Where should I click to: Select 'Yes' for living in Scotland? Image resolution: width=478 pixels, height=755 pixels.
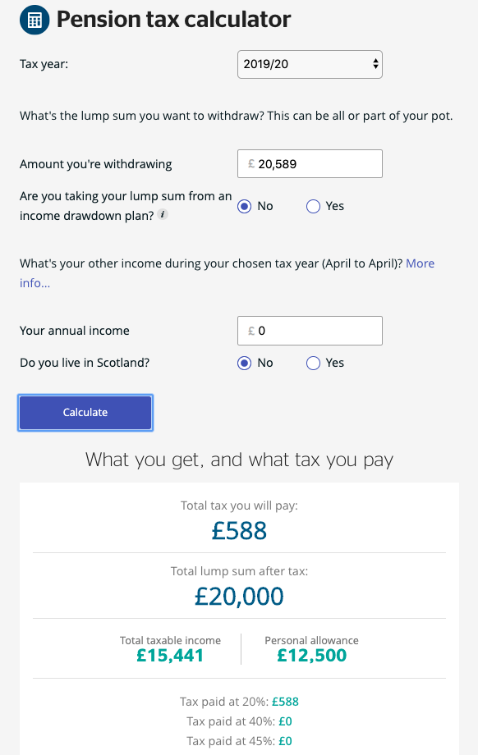(313, 363)
